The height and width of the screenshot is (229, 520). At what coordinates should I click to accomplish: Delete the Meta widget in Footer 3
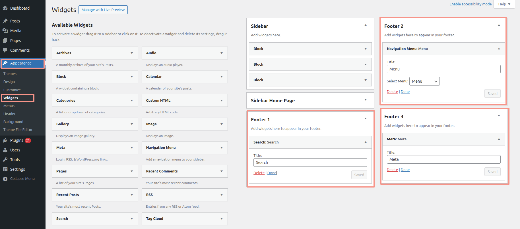pyautogui.click(x=392, y=170)
